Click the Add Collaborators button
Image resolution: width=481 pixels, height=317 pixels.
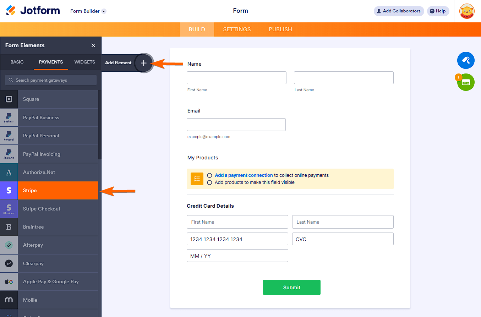pos(399,11)
